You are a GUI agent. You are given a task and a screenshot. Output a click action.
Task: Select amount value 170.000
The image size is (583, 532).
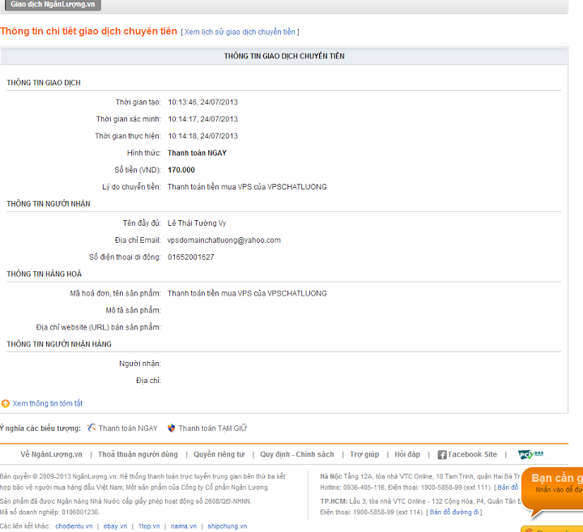point(181,170)
